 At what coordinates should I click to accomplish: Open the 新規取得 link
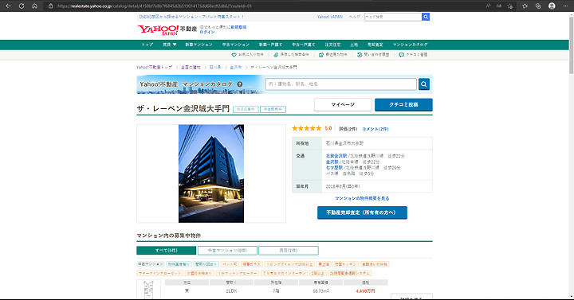click(238, 27)
